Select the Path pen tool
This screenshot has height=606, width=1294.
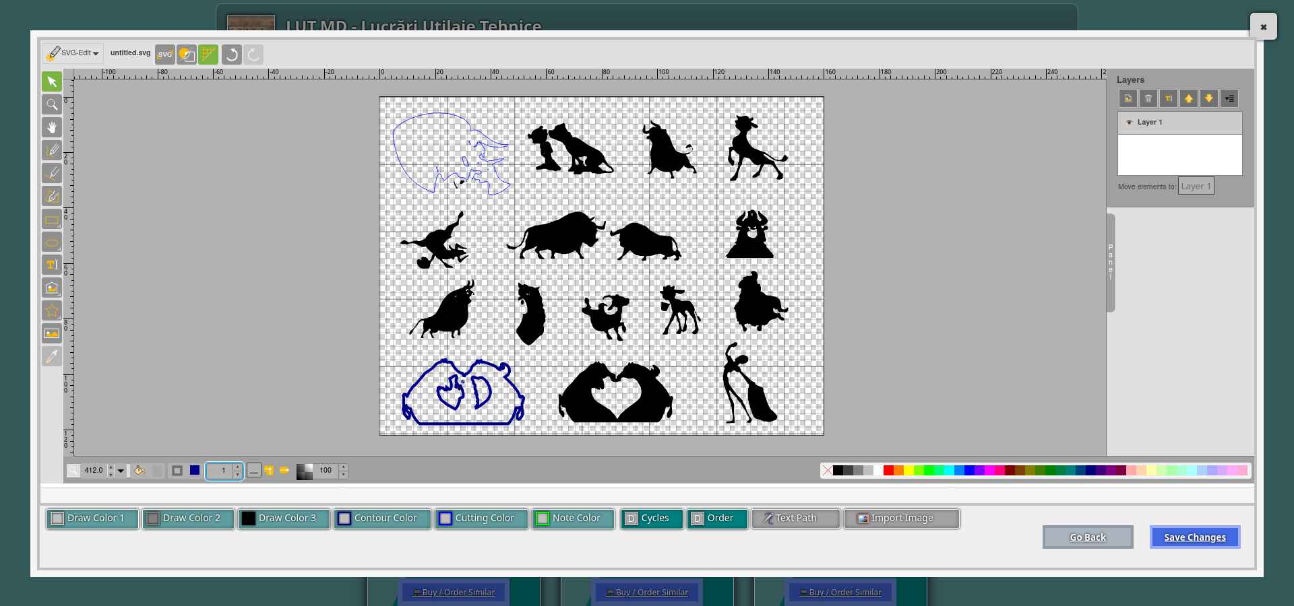click(x=52, y=196)
